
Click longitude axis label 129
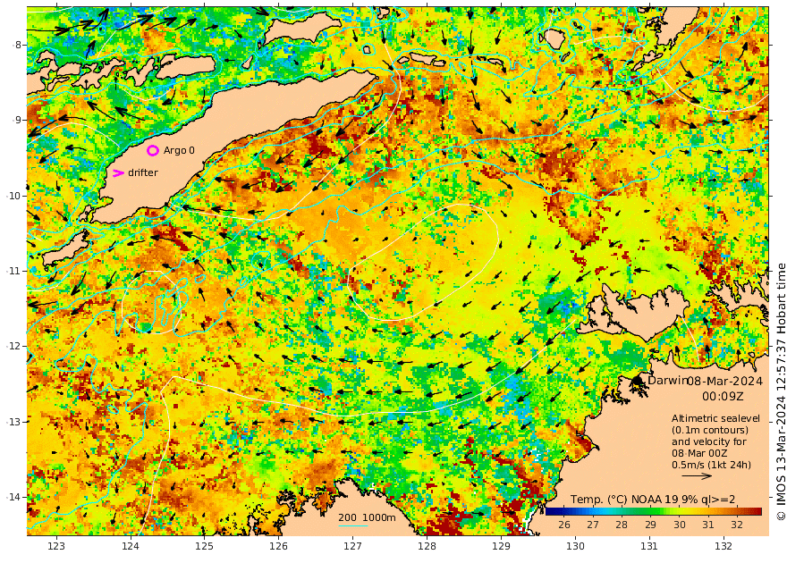502,546
